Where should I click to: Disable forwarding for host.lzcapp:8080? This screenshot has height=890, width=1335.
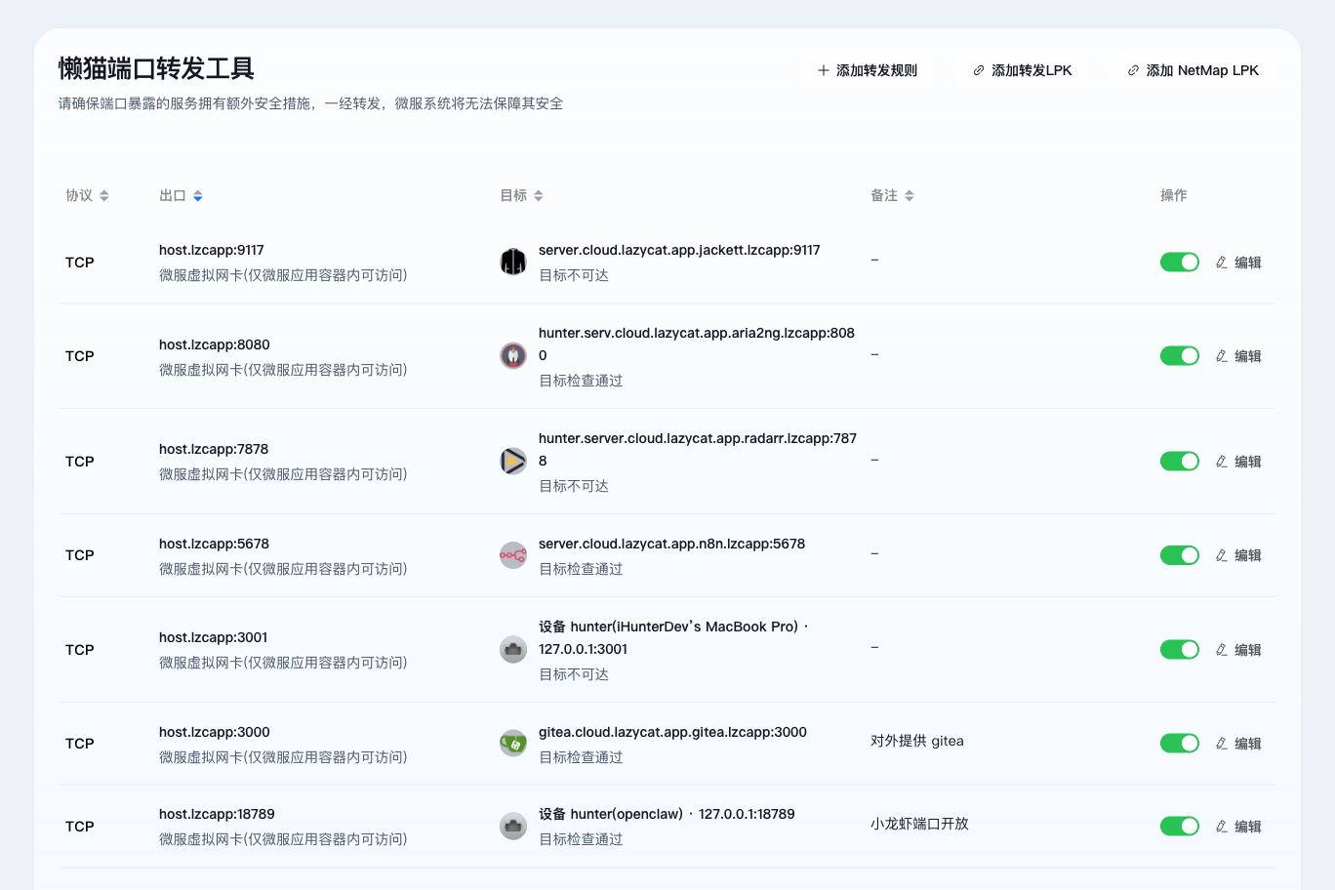pyautogui.click(x=1180, y=356)
